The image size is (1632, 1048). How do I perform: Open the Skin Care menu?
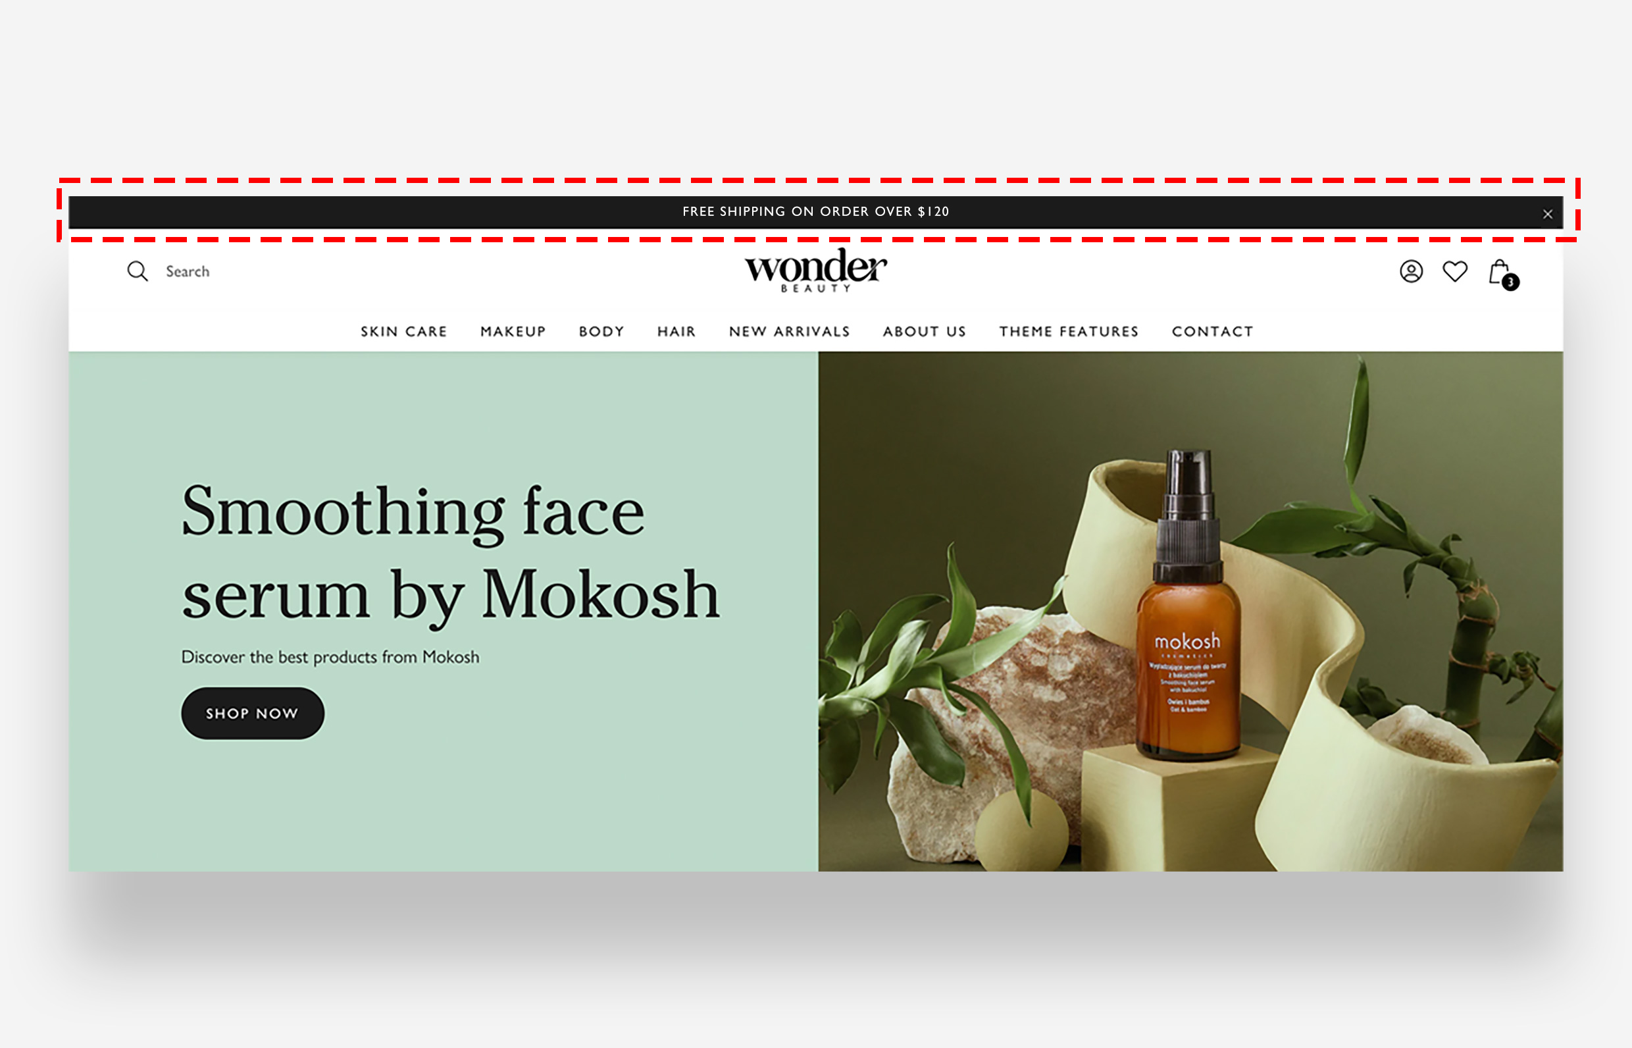[x=403, y=331]
